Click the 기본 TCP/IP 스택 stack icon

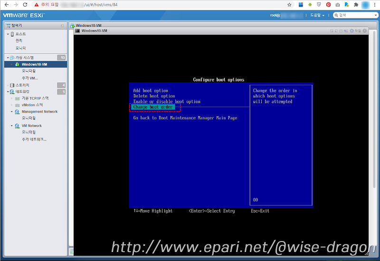17,98
